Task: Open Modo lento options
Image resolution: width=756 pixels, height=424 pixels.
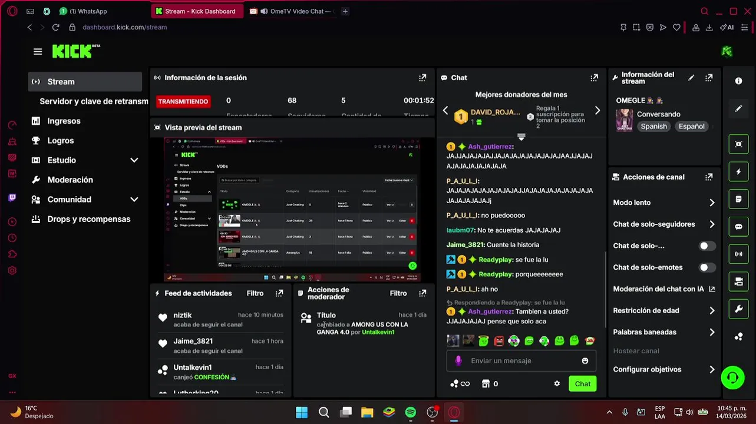Action: (663, 203)
